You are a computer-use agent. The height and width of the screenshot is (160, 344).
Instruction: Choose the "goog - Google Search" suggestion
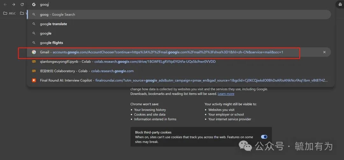(57, 15)
